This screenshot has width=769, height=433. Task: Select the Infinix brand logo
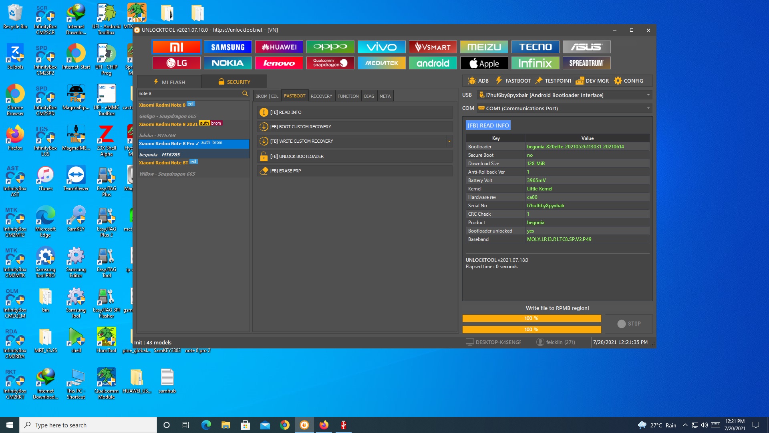[535, 63]
